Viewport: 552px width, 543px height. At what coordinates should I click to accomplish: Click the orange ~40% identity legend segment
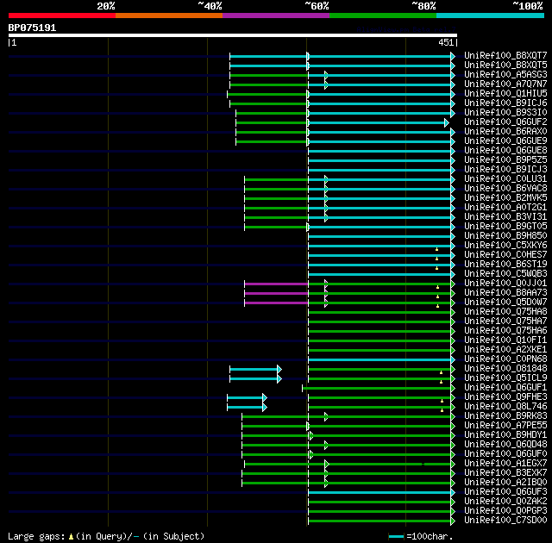[169, 16]
